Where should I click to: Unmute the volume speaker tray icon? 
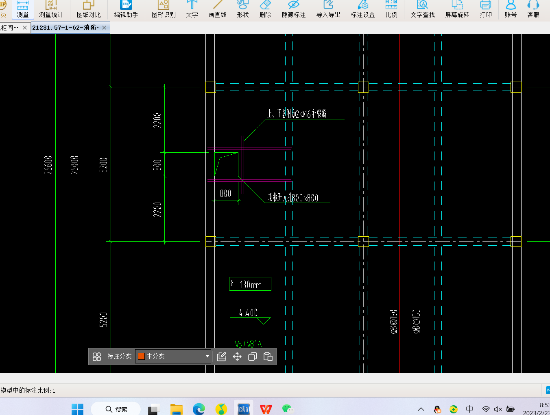pos(498,409)
